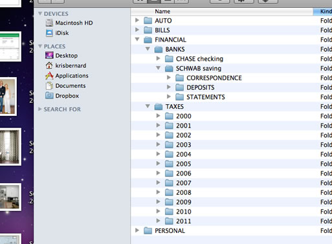Expand the STATEMENTS folder
This screenshot has height=244, width=332.
(169, 96)
